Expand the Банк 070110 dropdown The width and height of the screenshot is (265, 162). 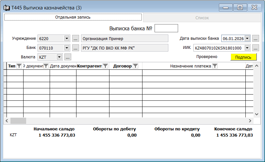click(x=67, y=48)
